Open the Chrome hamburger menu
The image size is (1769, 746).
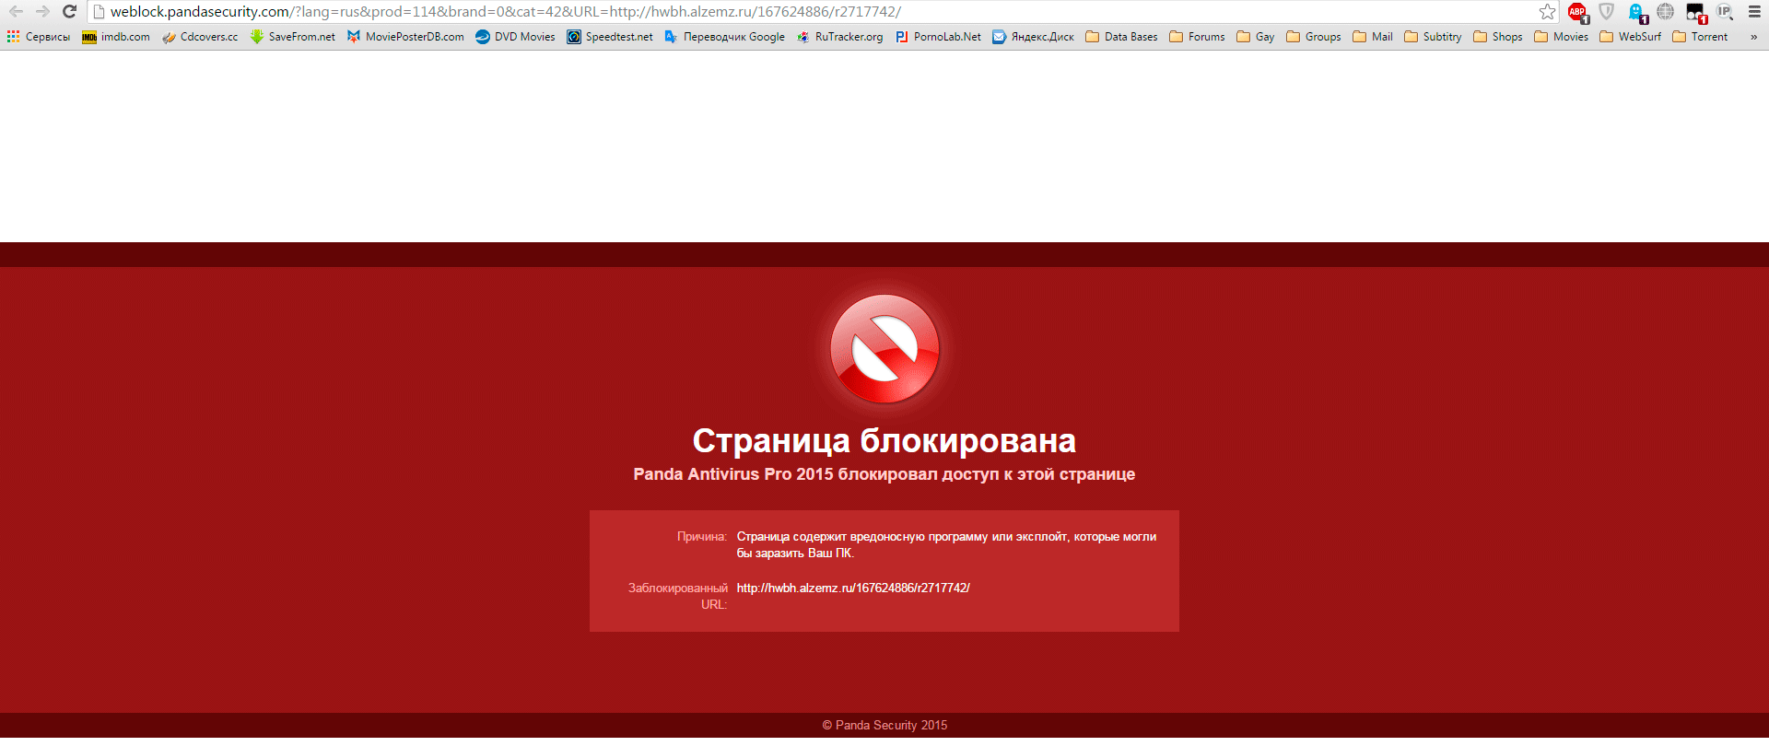click(1754, 12)
